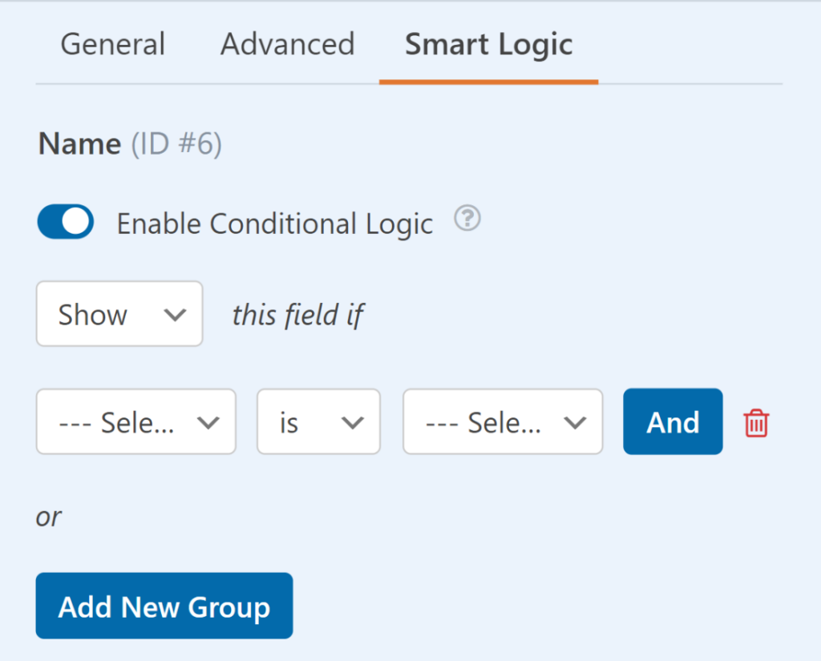Expand the 'is' comparison operator dropdown
821x661 pixels.
point(318,421)
